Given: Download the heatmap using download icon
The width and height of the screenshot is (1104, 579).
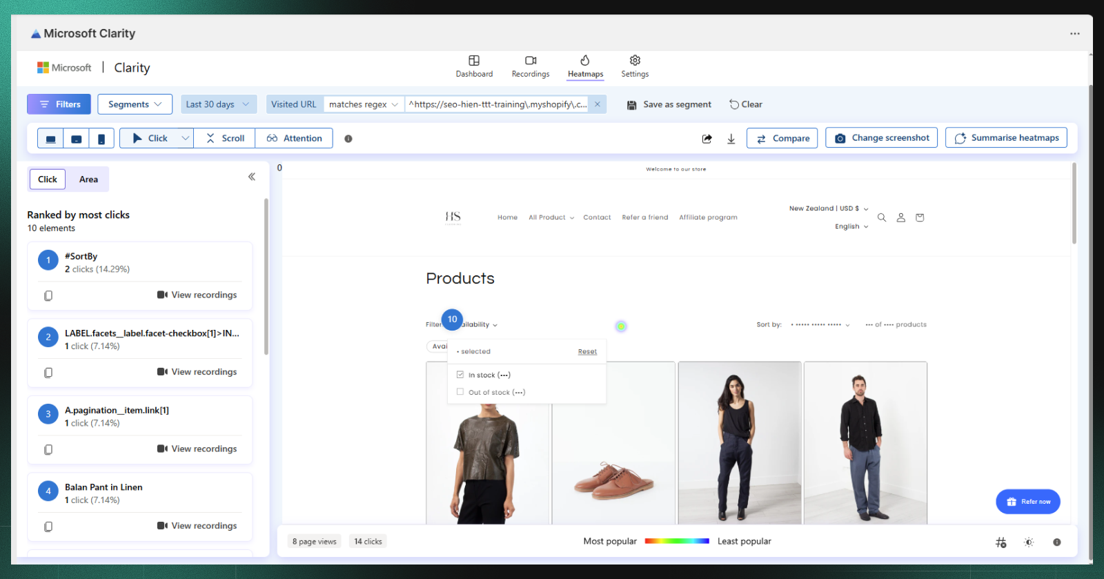Looking at the screenshot, I should [731, 139].
